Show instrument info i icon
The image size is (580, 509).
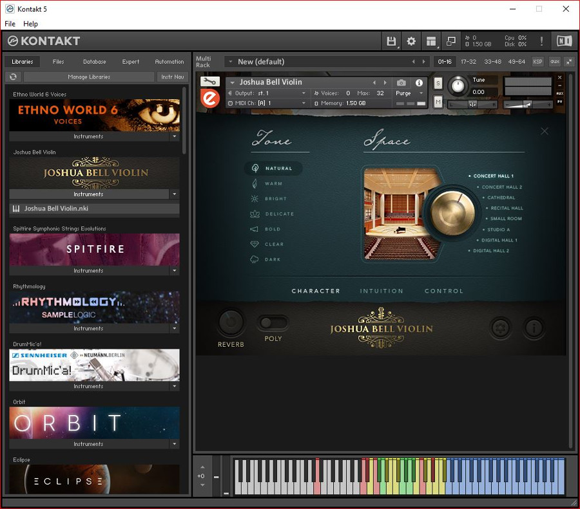419,83
